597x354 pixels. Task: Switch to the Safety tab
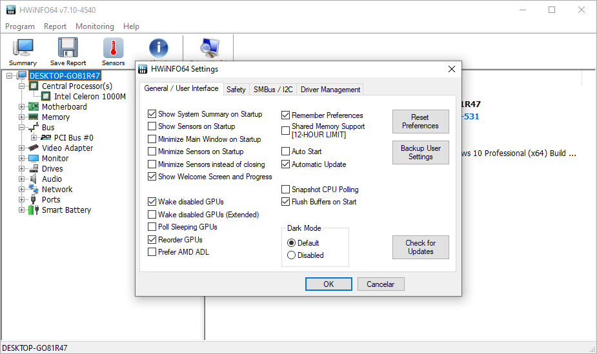click(x=236, y=90)
